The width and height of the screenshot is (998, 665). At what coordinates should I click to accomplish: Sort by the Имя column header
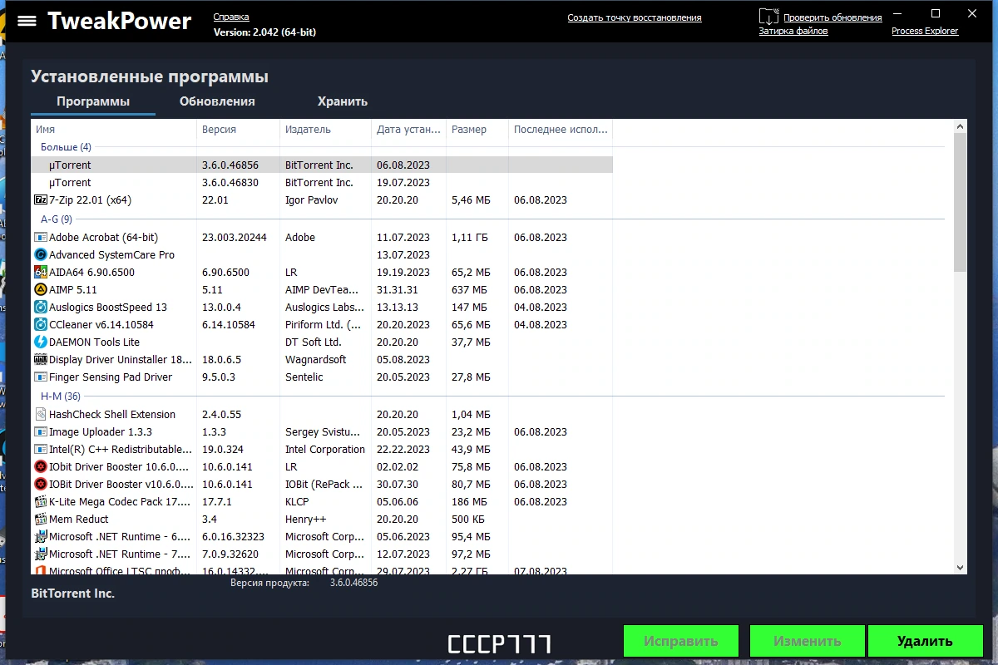tap(114, 130)
